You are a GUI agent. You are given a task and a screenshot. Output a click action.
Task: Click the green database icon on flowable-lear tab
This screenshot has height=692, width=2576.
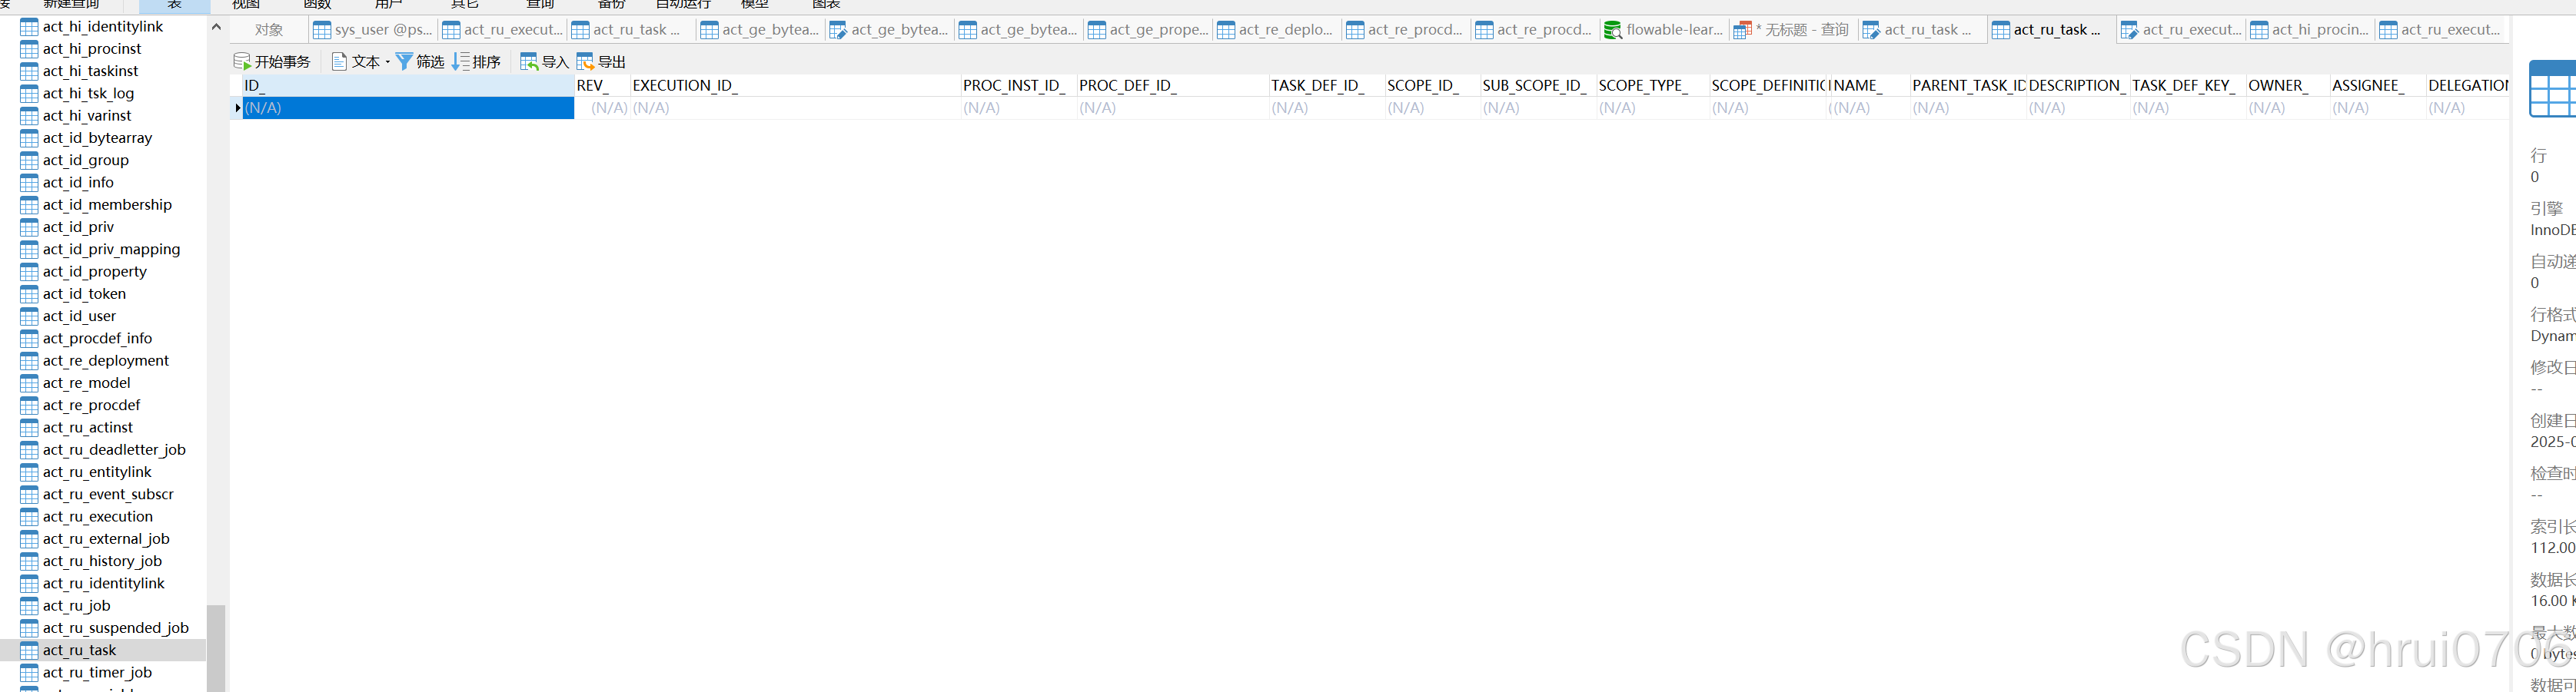(1613, 29)
